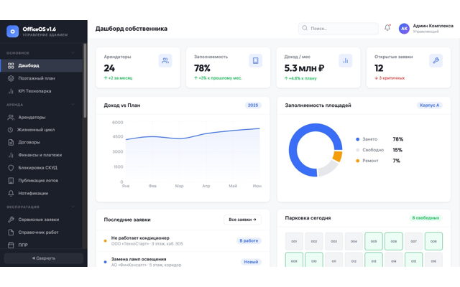Click the sidebar vertical scrollbar
This screenshot has height=287, width=460.
85,81
